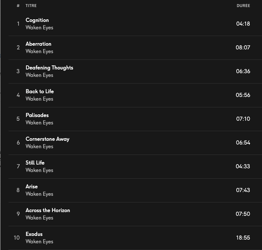Click the TITRE column header
This screenshot has height=250, width=262.
(31, 6)
